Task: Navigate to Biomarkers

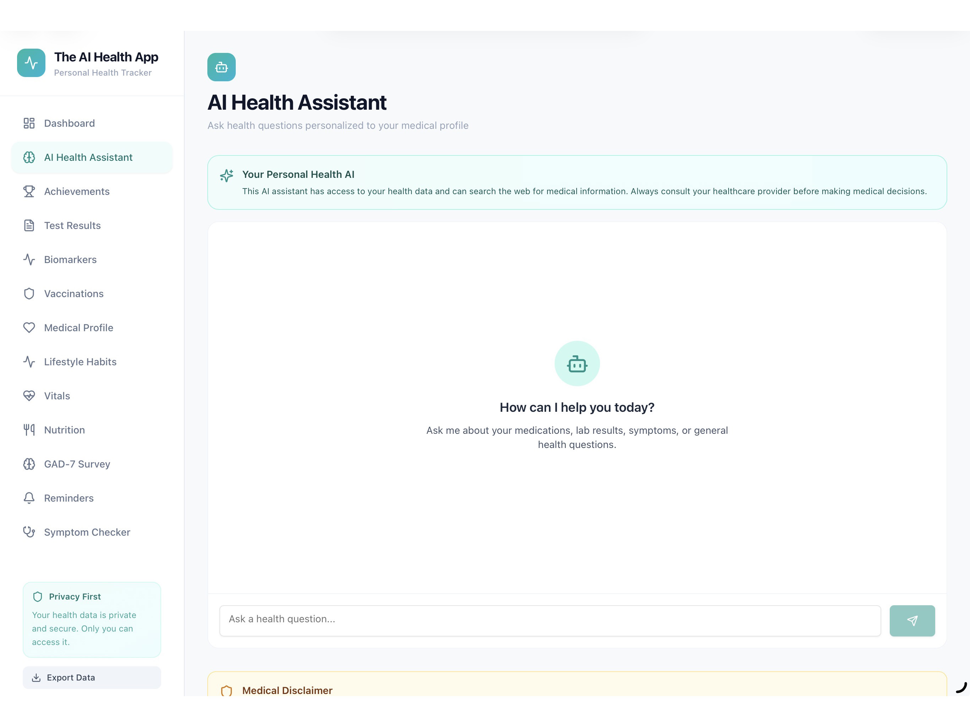Action: point(92,259)
